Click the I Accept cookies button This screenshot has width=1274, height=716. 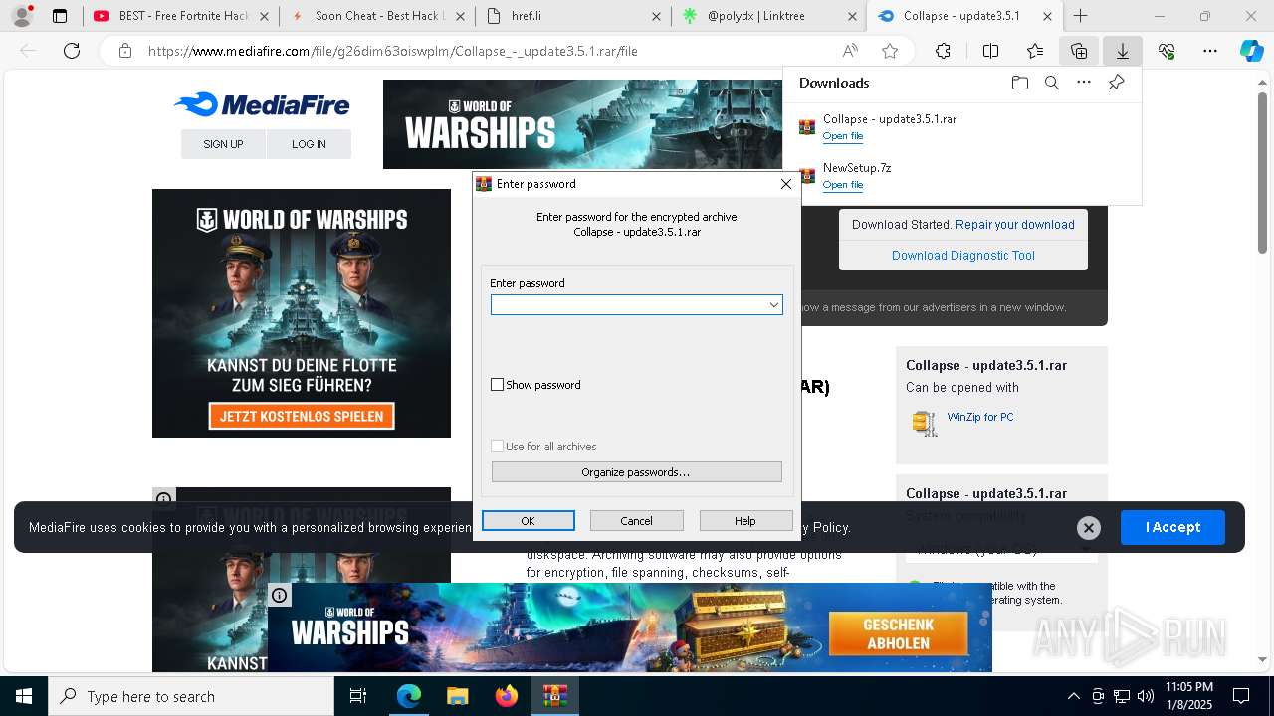click(1172, 527)
